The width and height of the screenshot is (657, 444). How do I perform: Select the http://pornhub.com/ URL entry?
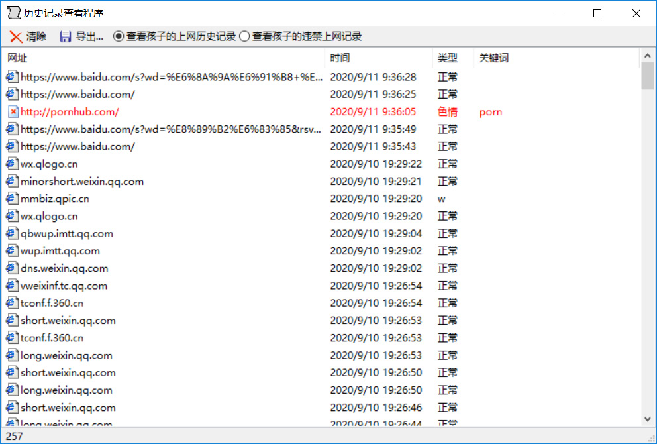click(70, 112)
